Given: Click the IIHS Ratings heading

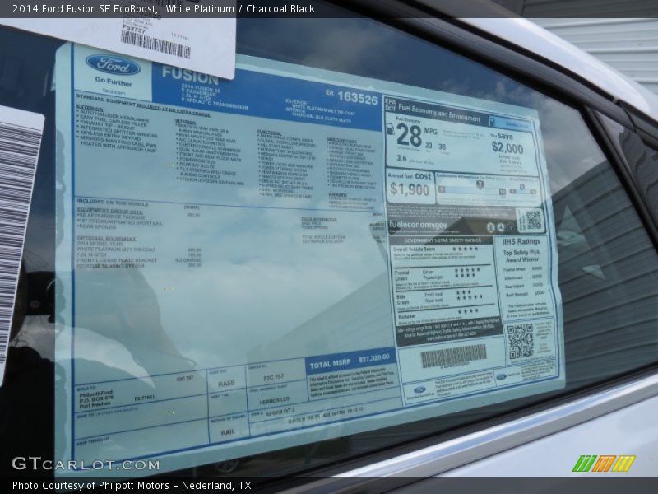Looking at the screenshot, I should click(521, 241).
